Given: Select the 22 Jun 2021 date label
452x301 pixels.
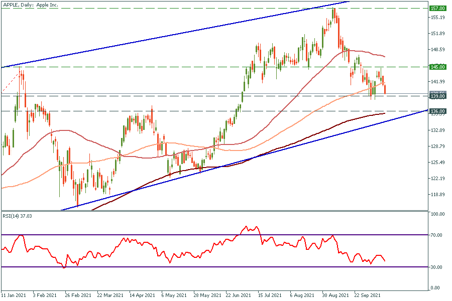Looking at the screenshot, I should coord(239,295).
